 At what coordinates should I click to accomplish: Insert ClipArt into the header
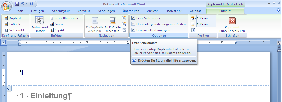point(57,30)
